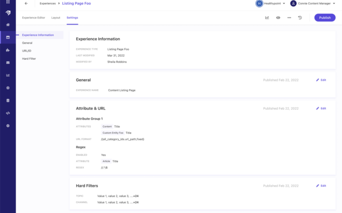This screenshot has width=342, height=213.
Task: Switch to the Experience Editor tab
Action: pos(33,17)
